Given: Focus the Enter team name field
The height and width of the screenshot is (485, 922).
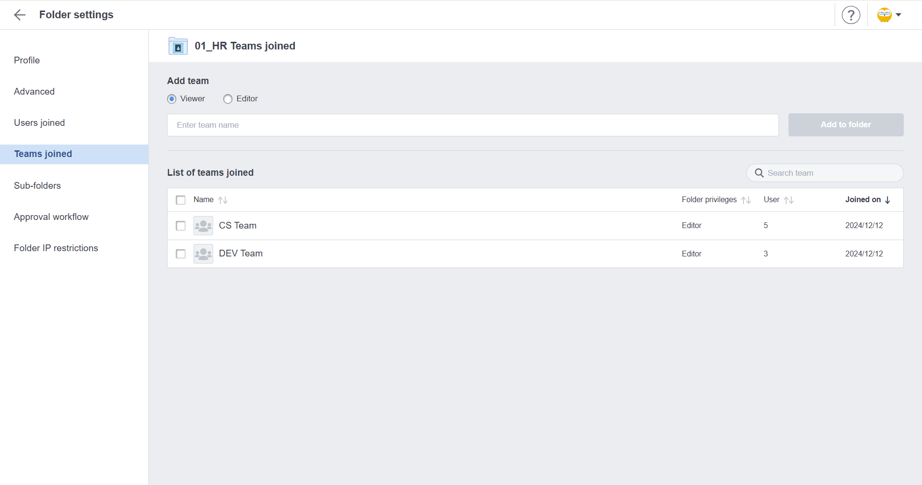Looking at the screenshot, I should [473, 125].
